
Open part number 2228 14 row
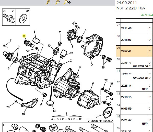pos(126,86)
